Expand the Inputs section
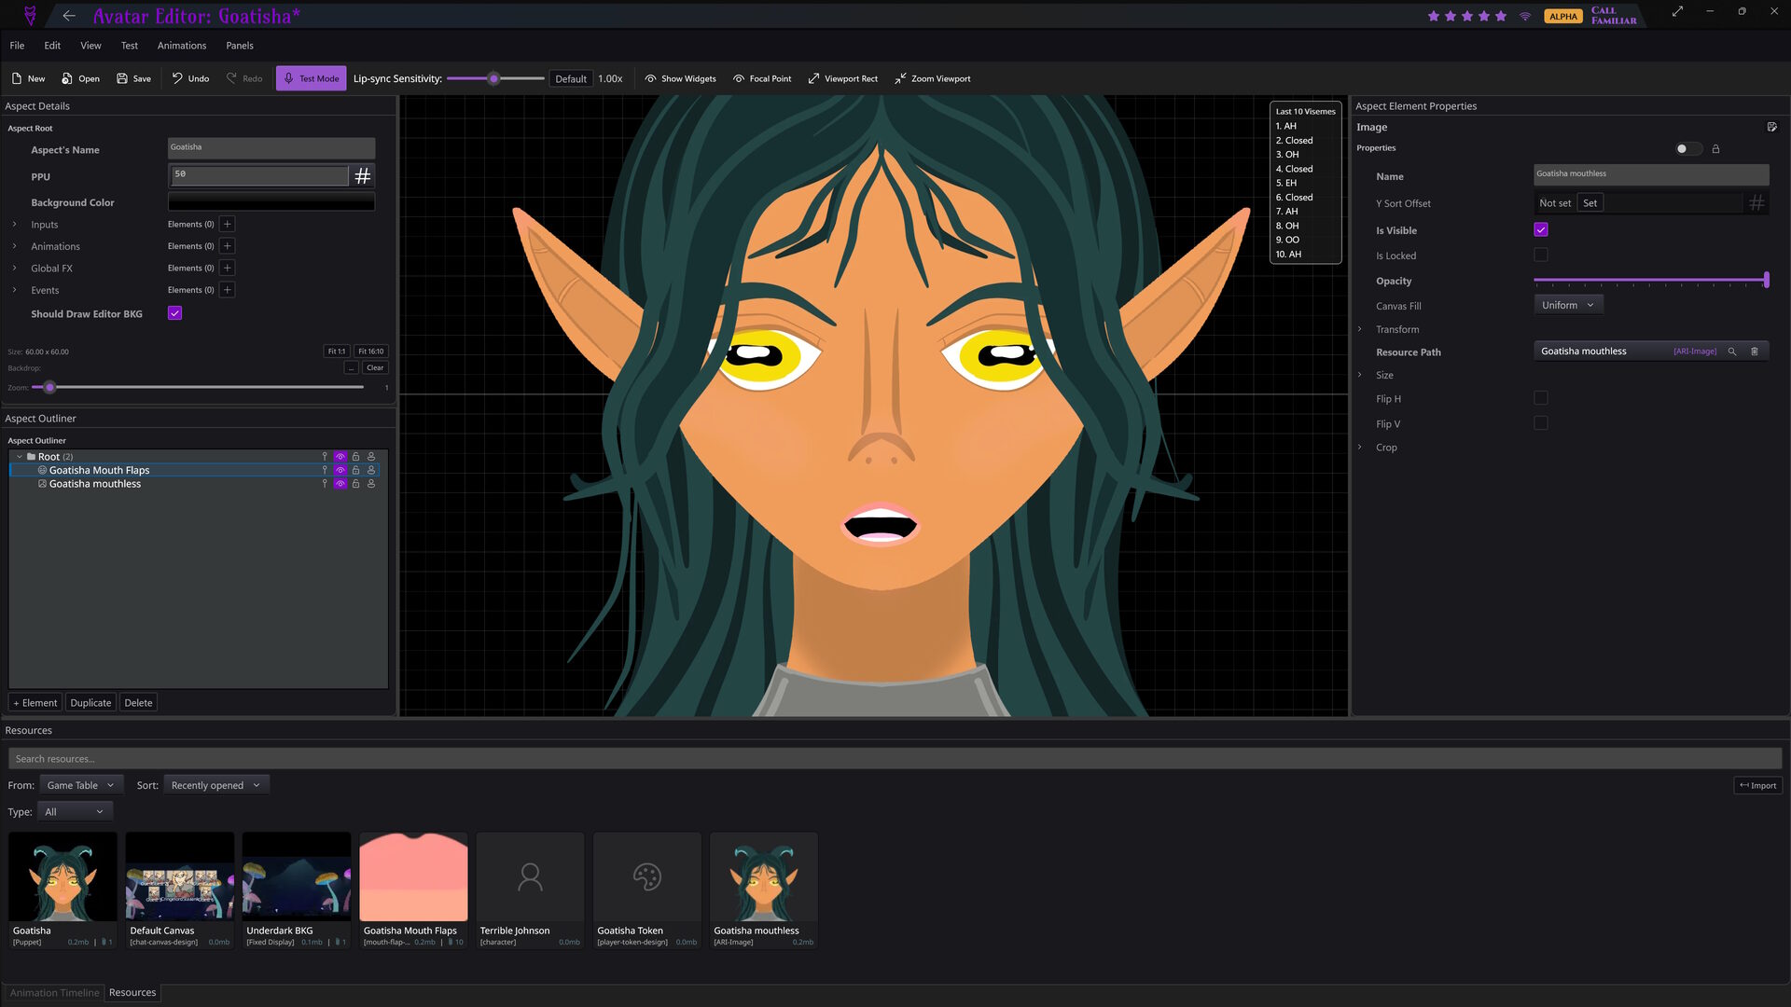The height and width of the screenshot is (1007, 1791). (14, 224)
